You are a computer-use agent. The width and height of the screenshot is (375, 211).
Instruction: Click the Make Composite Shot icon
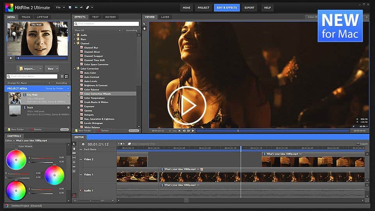(x=129, y=144)
